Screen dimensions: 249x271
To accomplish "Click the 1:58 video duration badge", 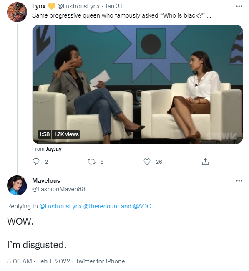I will coord(44,134).
